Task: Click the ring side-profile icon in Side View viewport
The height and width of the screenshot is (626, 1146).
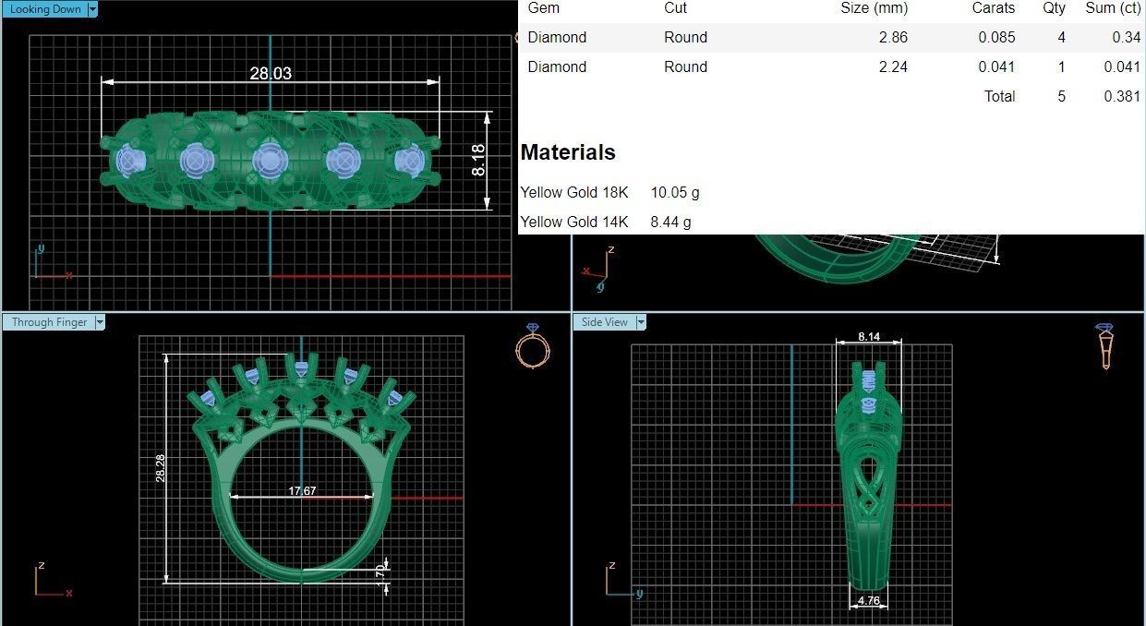Action: (x=1105, y=346)
